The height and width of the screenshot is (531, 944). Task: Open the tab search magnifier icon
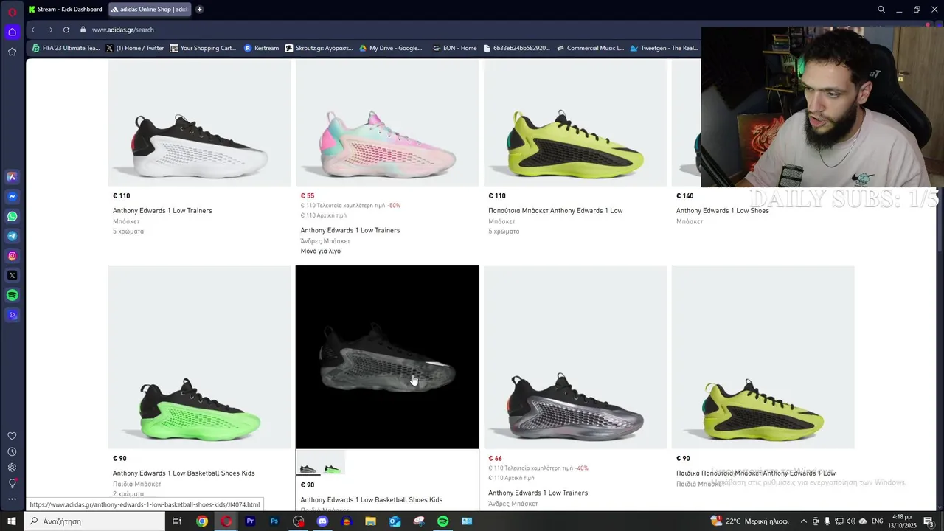point(881,10)
